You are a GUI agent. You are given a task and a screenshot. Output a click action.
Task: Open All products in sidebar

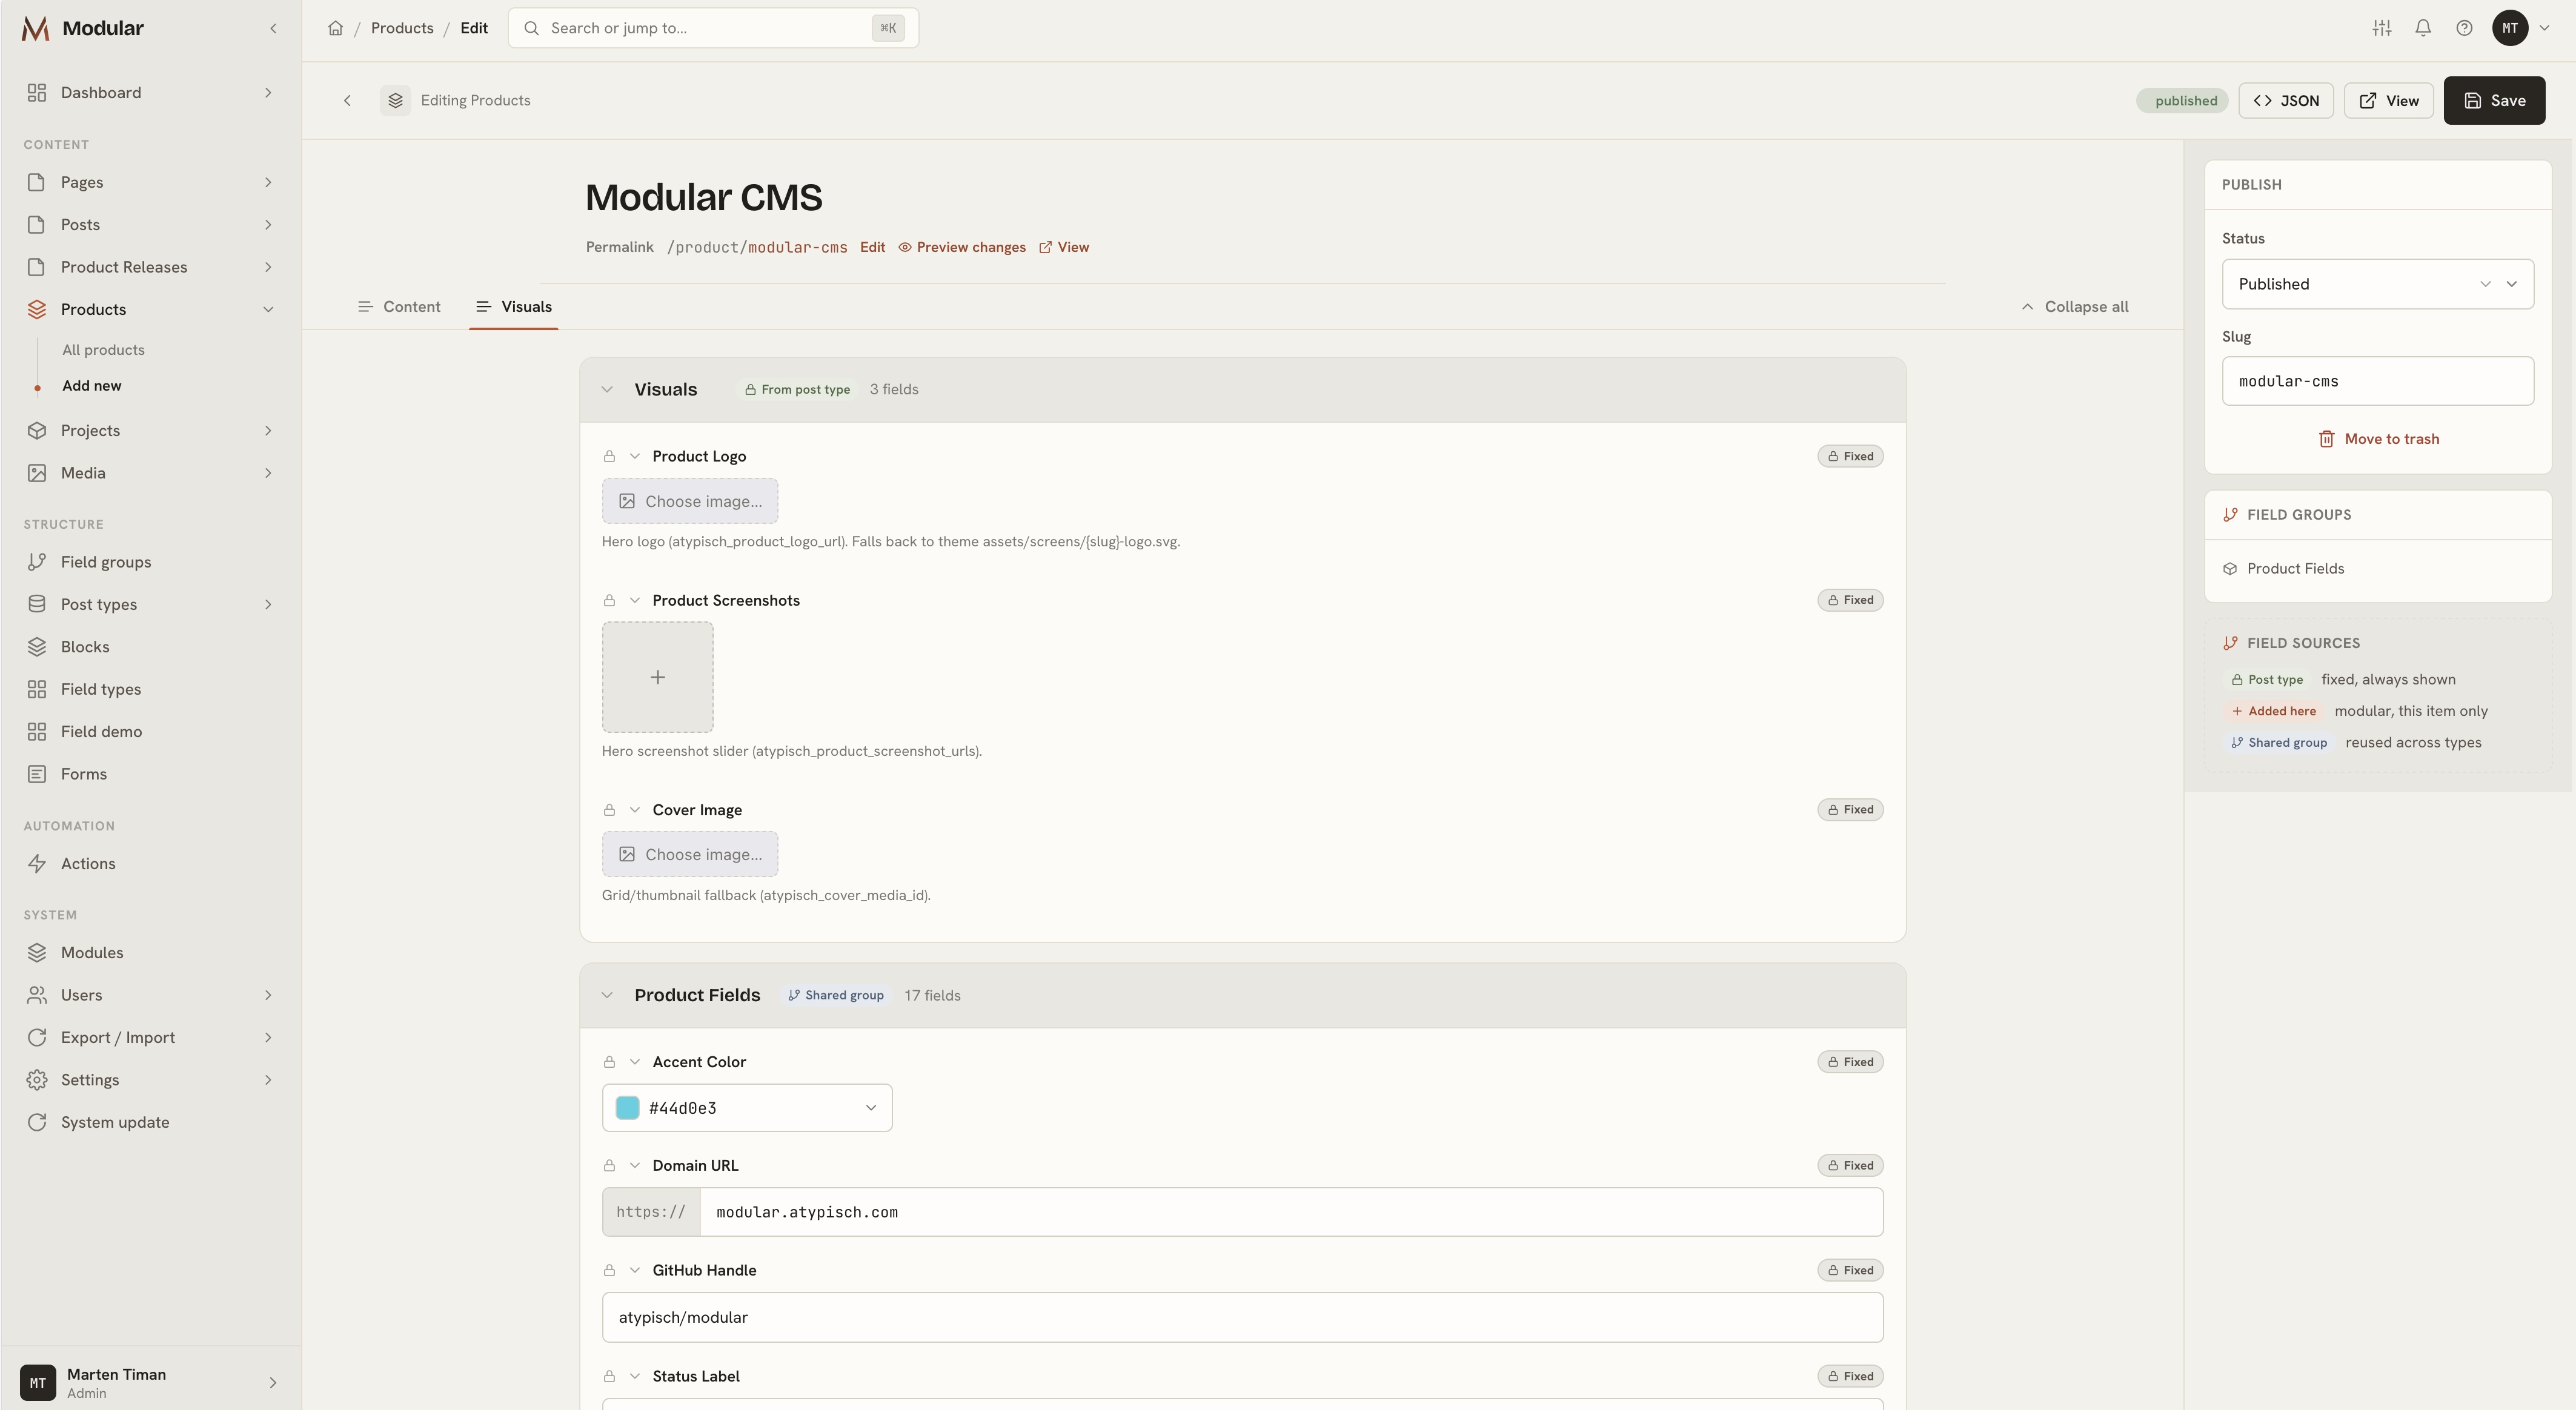tap(103, 350)
